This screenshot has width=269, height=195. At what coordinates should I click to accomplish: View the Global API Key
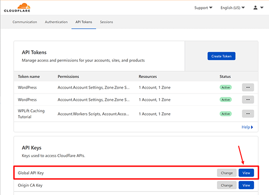246,173
